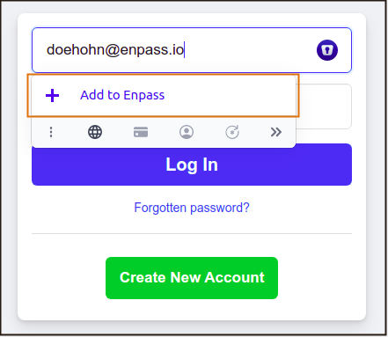Screen dimensions: 388x337
Task: Click the doehohn@enpass.io text
Action: [115, 49]
